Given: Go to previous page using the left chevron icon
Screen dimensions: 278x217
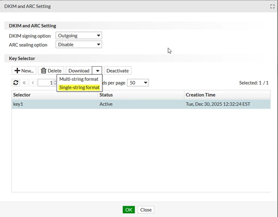Looking at the screenshot, I should (x=33, y=83).
